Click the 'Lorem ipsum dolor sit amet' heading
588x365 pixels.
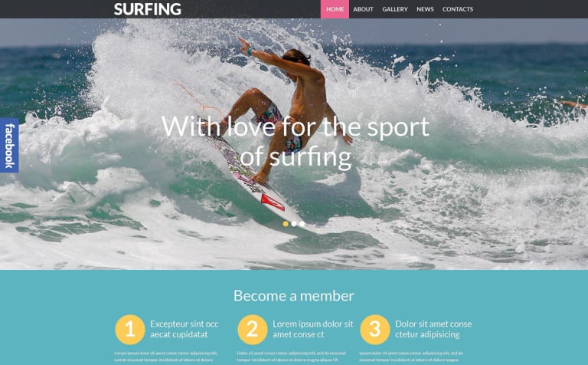312,329
